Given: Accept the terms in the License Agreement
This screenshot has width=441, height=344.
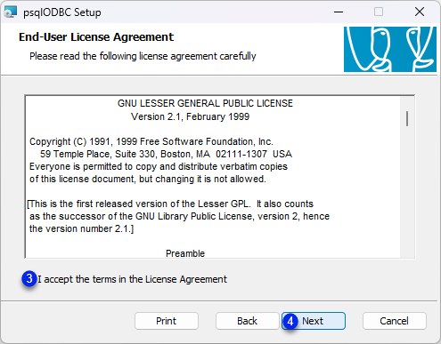Looking at the screenshot, I should click(132, 279).
